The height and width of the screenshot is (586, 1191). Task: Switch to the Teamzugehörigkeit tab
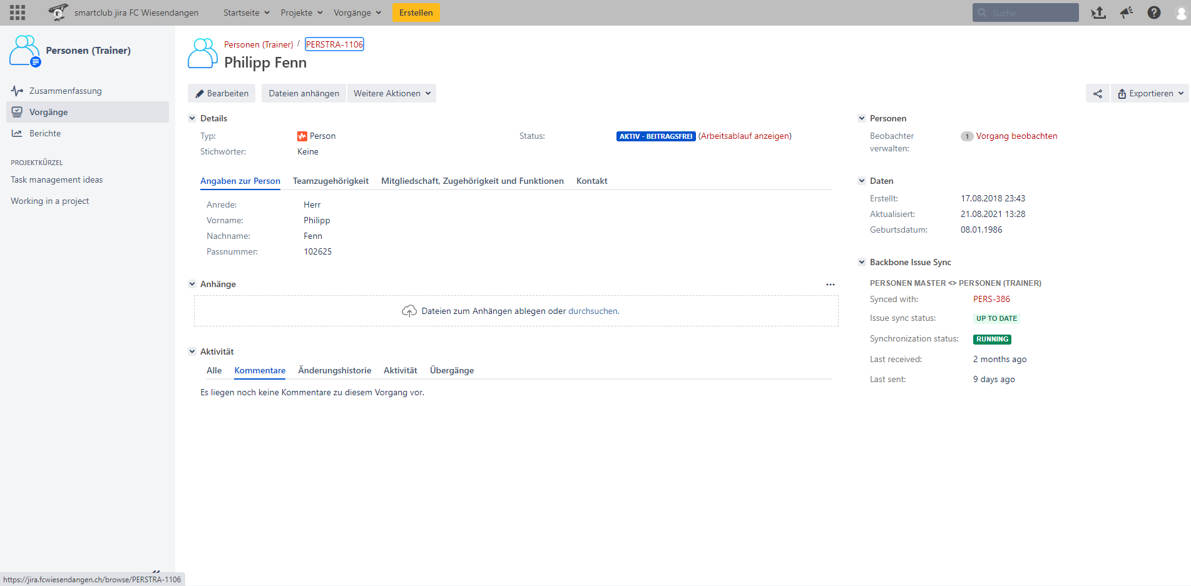tap(330, 181)
